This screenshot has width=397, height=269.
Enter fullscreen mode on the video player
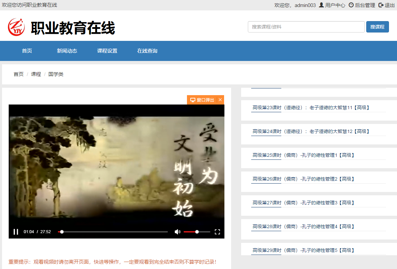point(217,232)
